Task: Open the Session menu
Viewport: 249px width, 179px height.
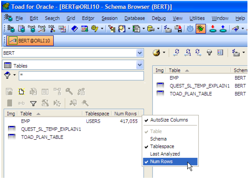Action: click(x=110, y=18)
